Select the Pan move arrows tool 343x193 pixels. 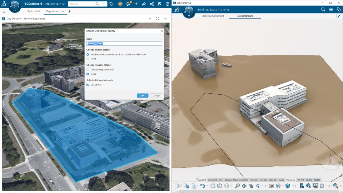pyautogui.click(x=244, y=186)
